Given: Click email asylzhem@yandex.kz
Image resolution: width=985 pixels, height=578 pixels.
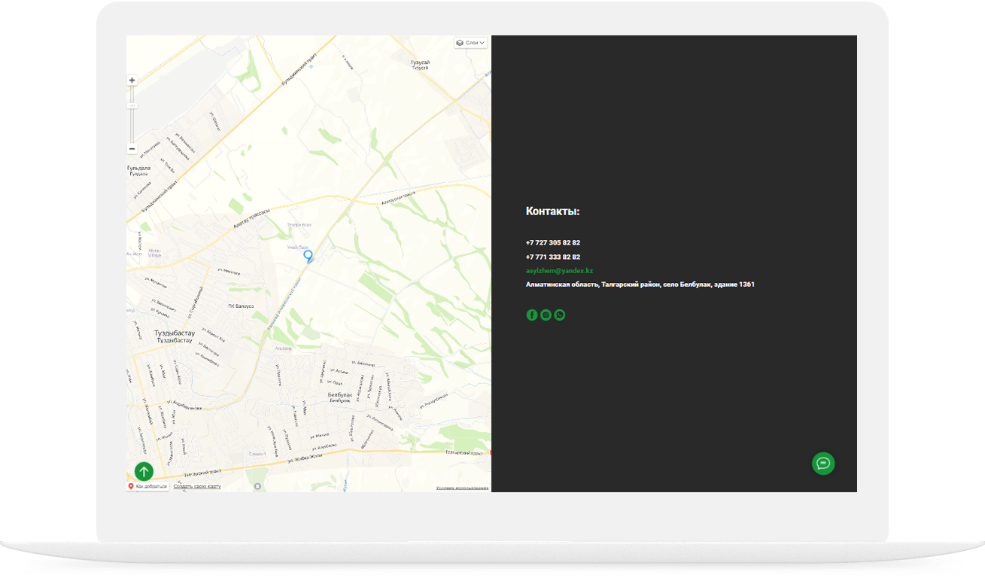Looking at the screenshot, I should click(x=559, y=270).
